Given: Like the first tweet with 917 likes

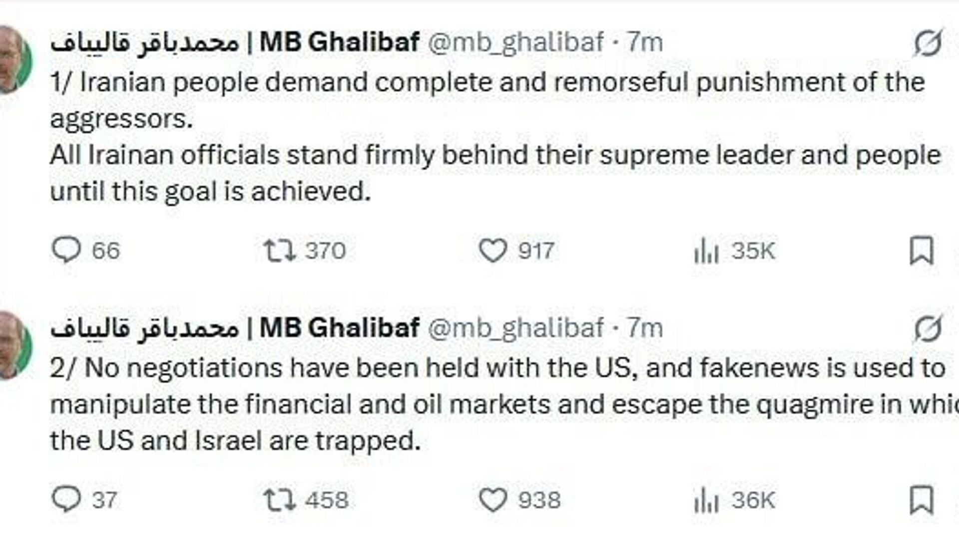Looking at the screenshot, I should point(493,251).
